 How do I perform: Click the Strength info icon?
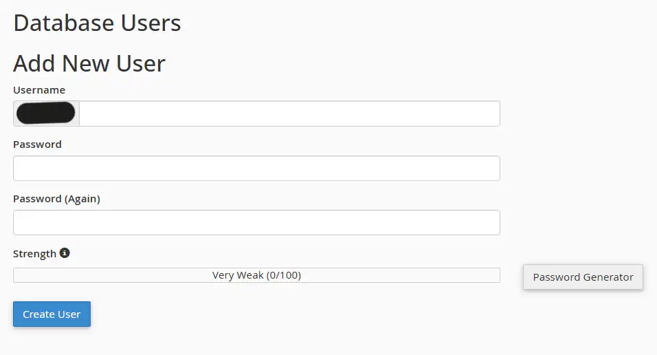click(x=65, y=253)
